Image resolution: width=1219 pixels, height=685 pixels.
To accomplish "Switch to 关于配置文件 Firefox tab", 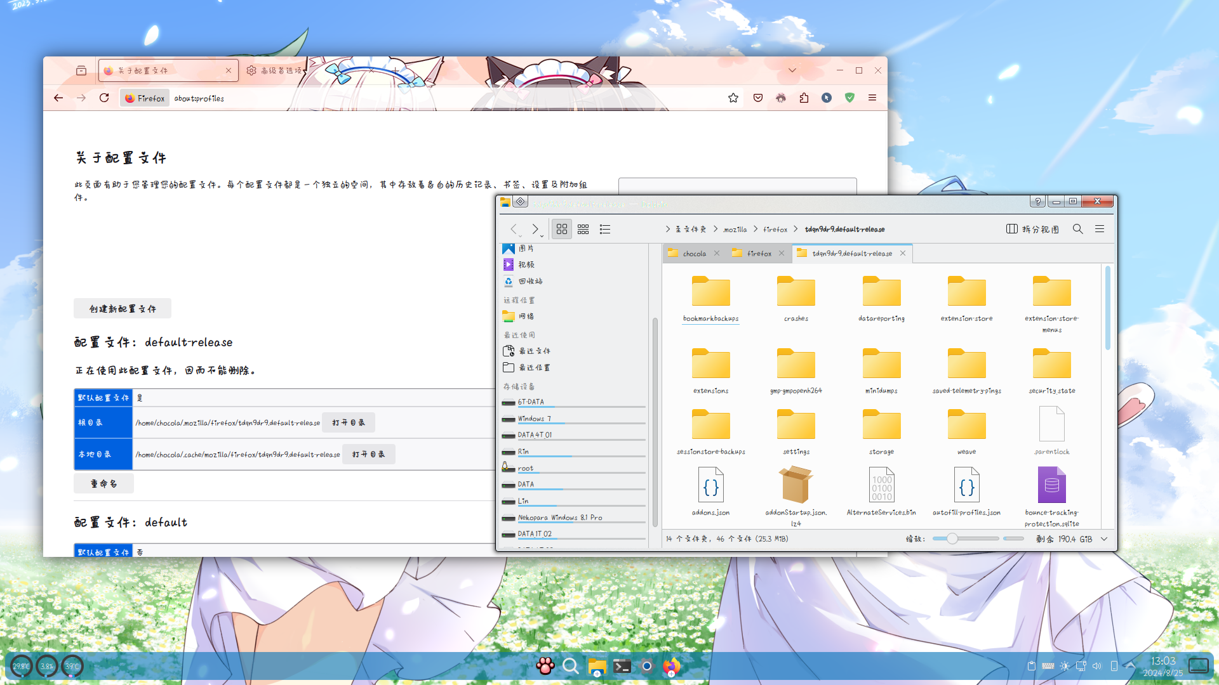I will [168, 70].
